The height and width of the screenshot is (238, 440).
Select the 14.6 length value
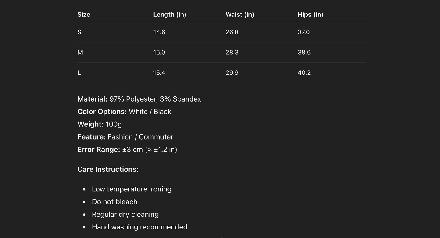coord(159,32)
